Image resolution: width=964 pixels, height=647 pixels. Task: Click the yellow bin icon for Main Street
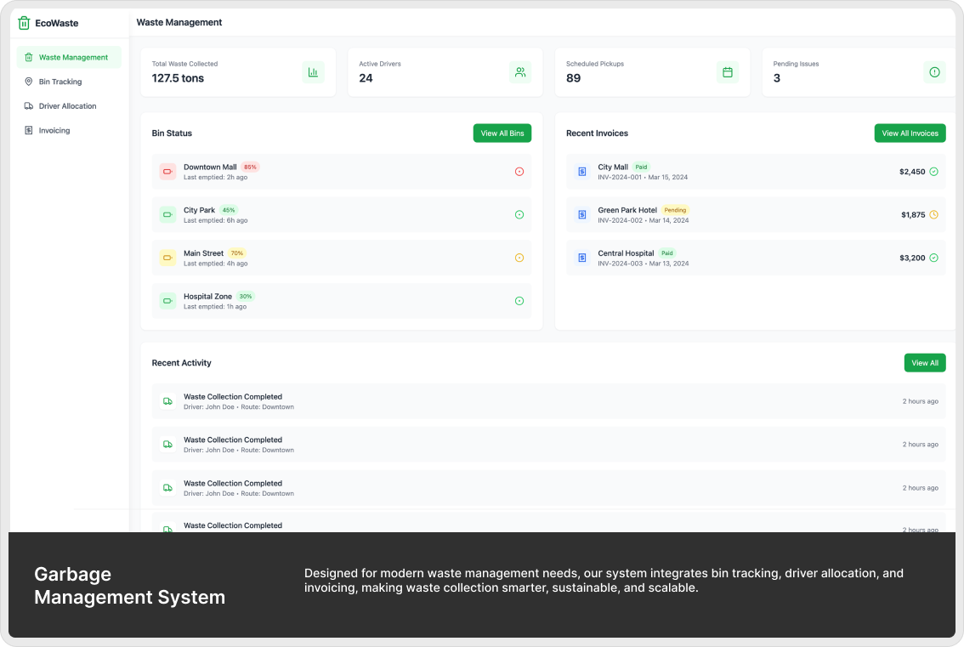[x=167, y=258]
